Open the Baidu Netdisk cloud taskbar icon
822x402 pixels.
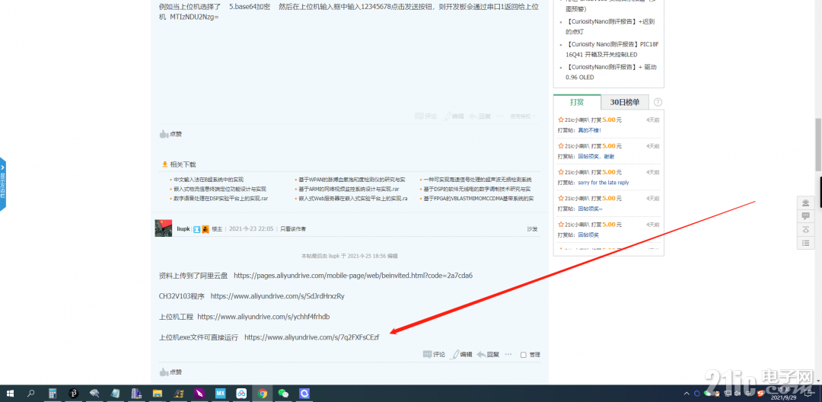(241, 393)
